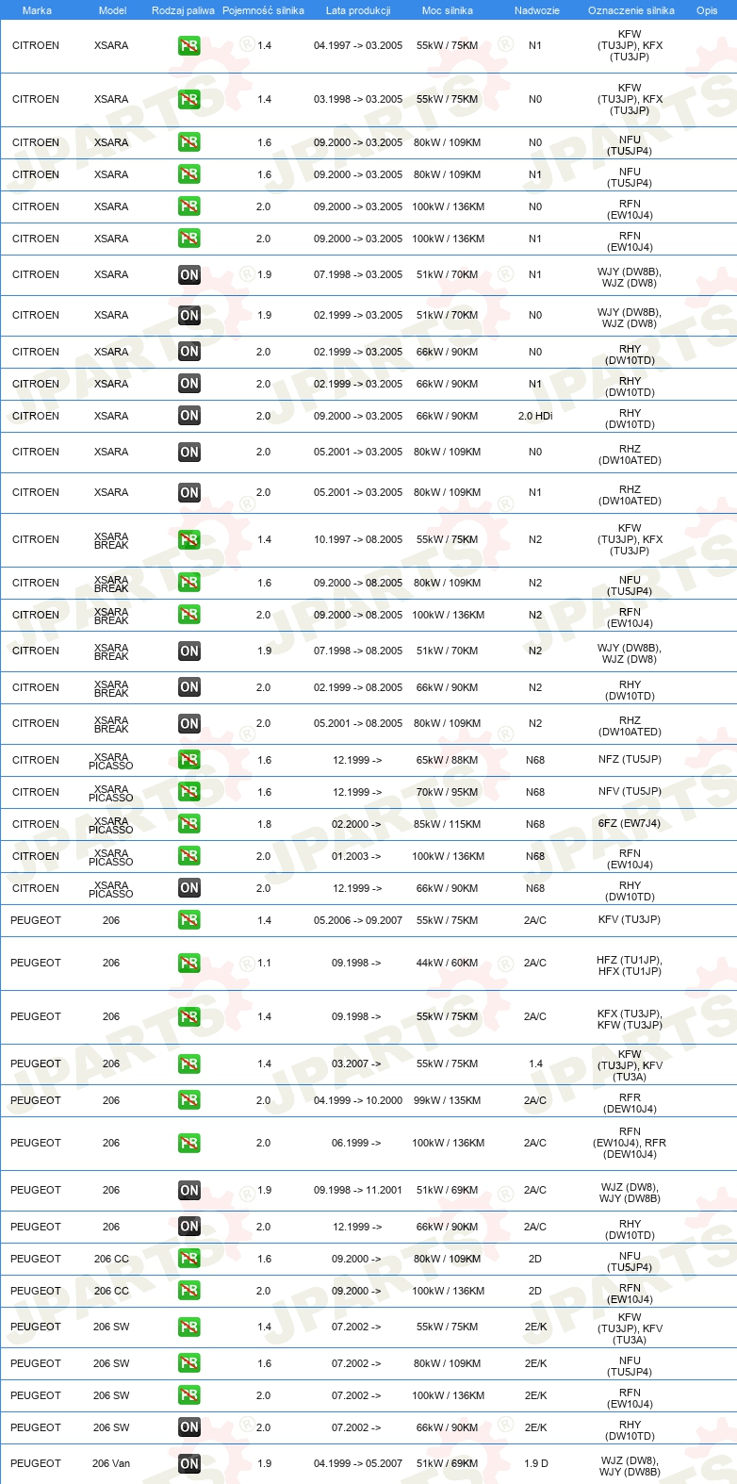Click petrol icon for Xsara Break 1.4 row
The height and width of the screenshot is (1484, 737).
tap(189, 540)
